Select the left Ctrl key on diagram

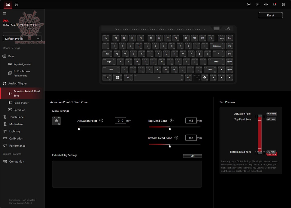(107, 77)
